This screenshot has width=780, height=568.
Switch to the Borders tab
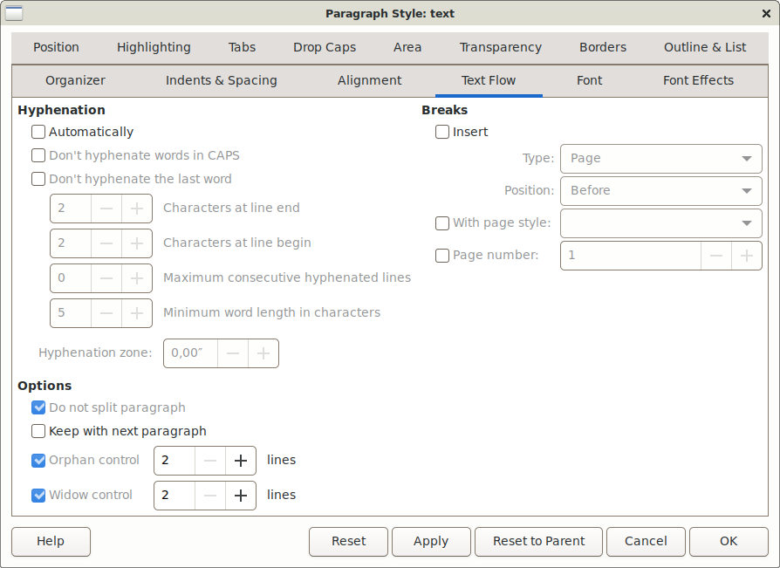(x=603, y=47)
